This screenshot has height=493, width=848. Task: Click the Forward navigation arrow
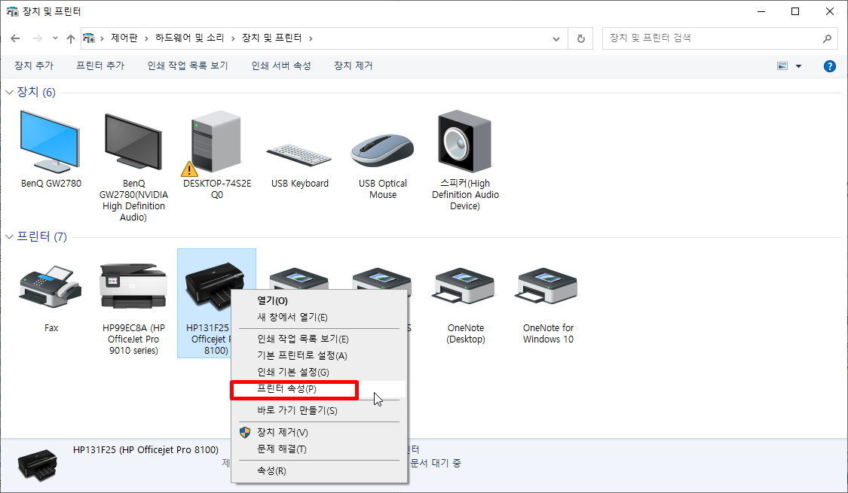click(x=38, y=38)
